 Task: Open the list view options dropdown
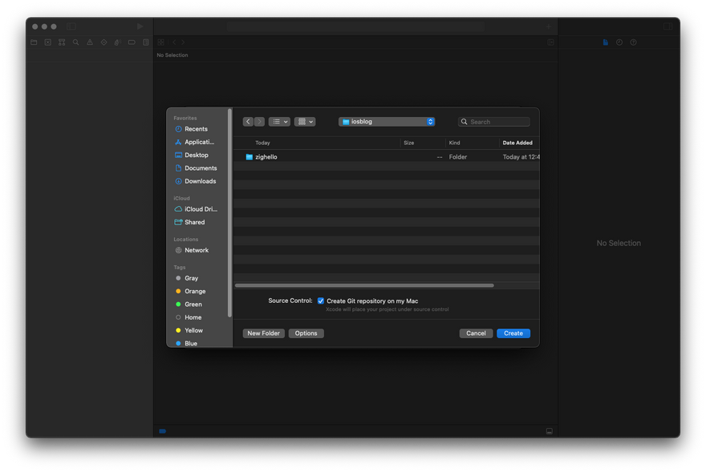click(279, 122)
